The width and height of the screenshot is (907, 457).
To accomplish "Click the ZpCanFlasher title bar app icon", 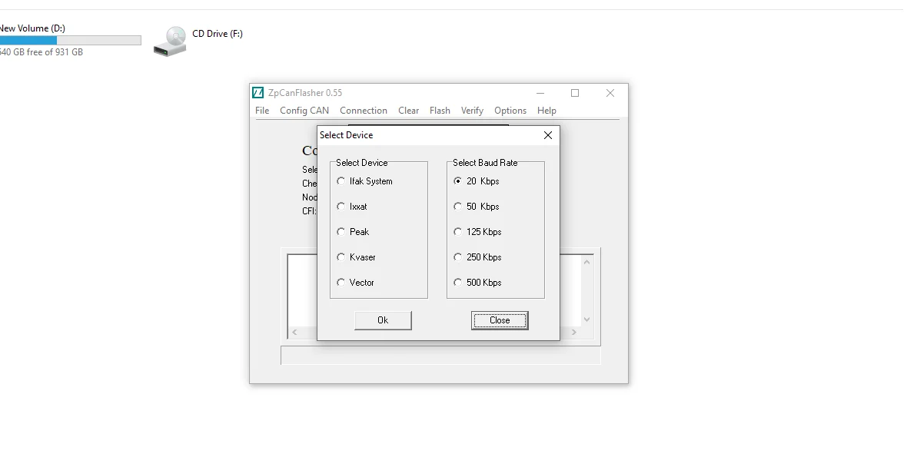I will click(258, 92).
